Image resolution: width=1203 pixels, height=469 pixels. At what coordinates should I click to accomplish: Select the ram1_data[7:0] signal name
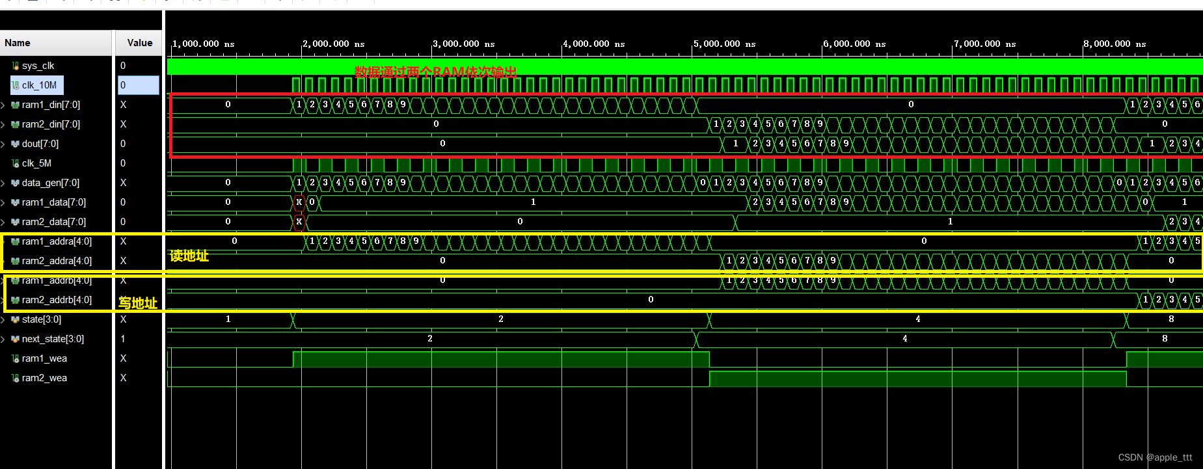(x=54, y=202)
